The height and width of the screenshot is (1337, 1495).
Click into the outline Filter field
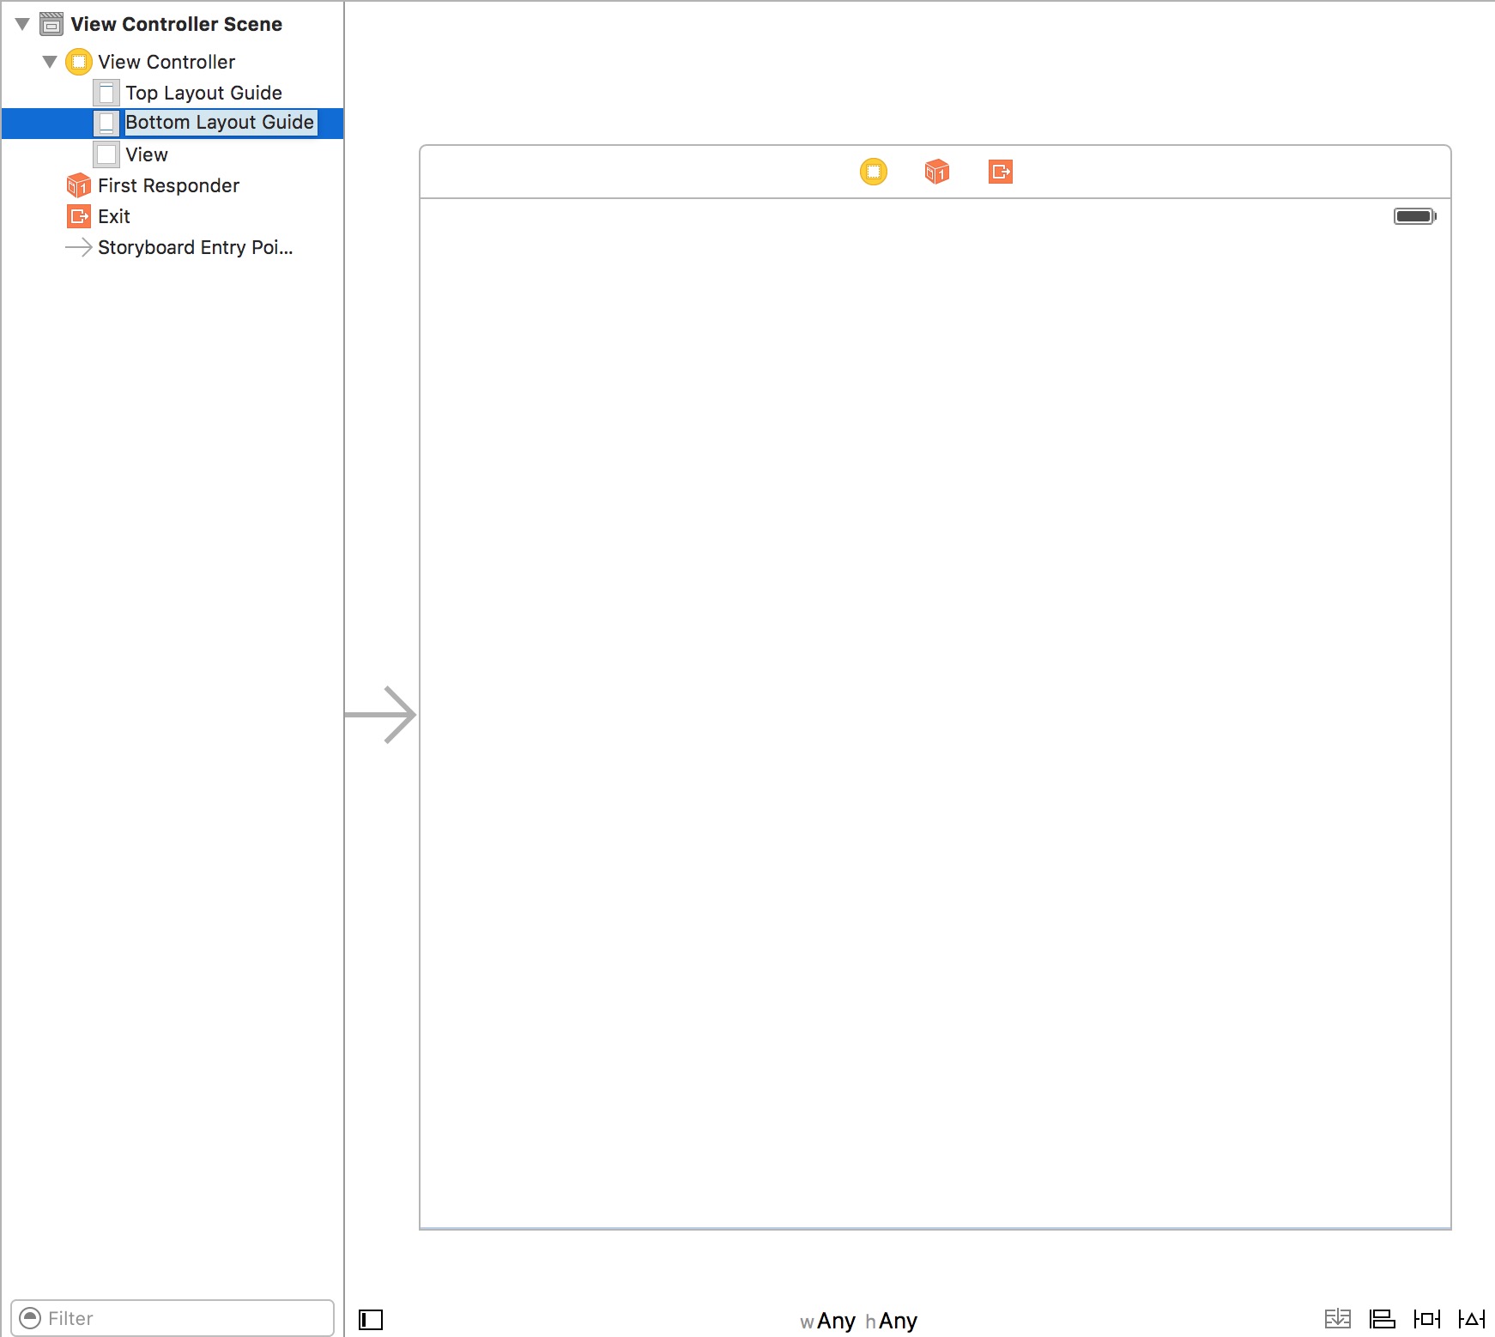172,1318
